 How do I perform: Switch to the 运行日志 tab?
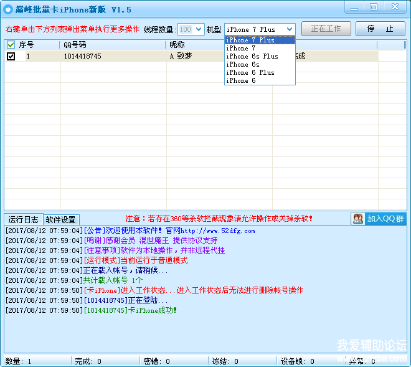pos(23,219)
